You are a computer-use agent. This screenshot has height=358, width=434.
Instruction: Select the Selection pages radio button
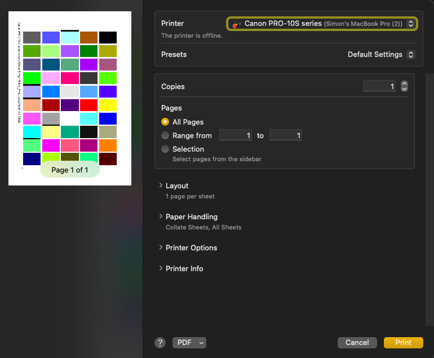tap(165, 149)
